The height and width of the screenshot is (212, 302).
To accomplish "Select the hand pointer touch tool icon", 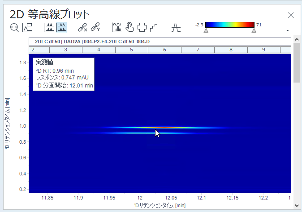I will pyautogui.click(x=129, y=27).
